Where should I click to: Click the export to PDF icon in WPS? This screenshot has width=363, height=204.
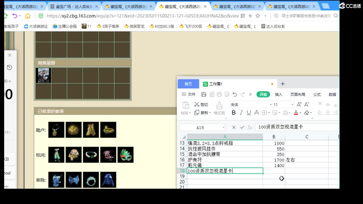pyautogui.click(x=212, y=94)
